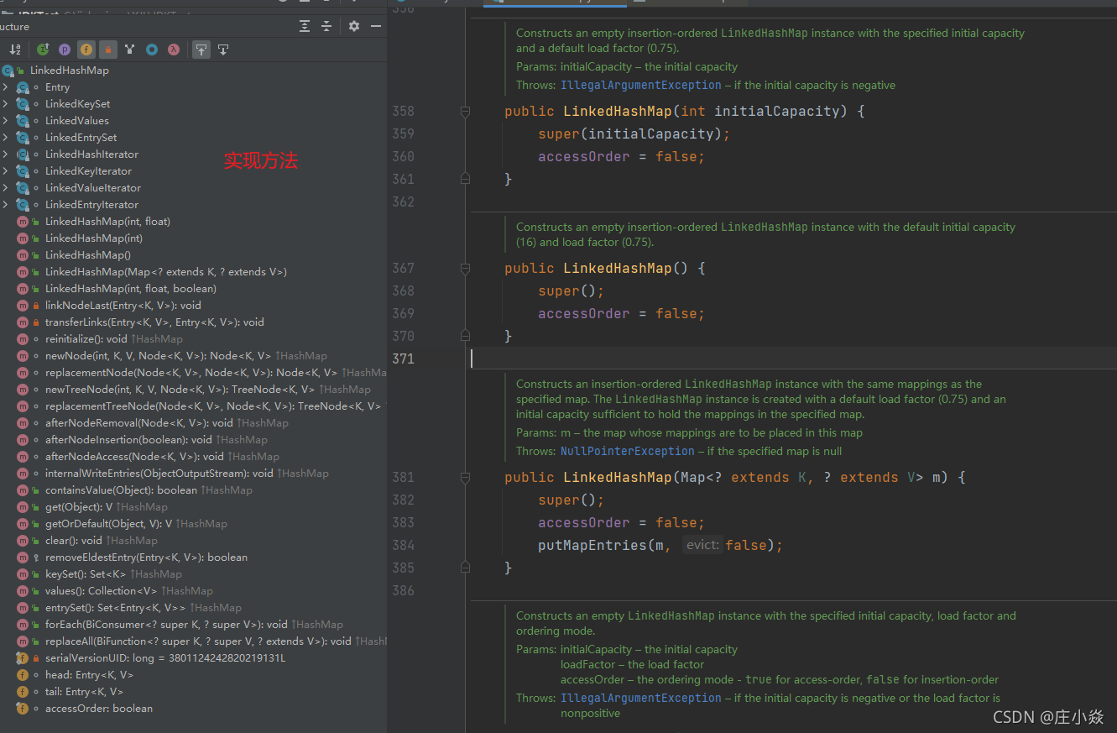
Task: Expand the LinkedHashIterator class node
Action: point(5,154)
